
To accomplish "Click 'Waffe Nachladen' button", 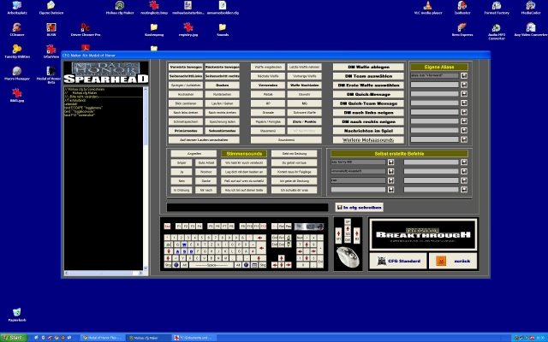I will point(305,85).
